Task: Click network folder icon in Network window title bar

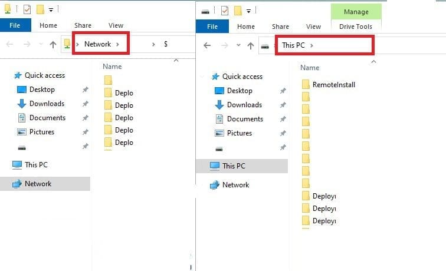Action: coord(8,9)
